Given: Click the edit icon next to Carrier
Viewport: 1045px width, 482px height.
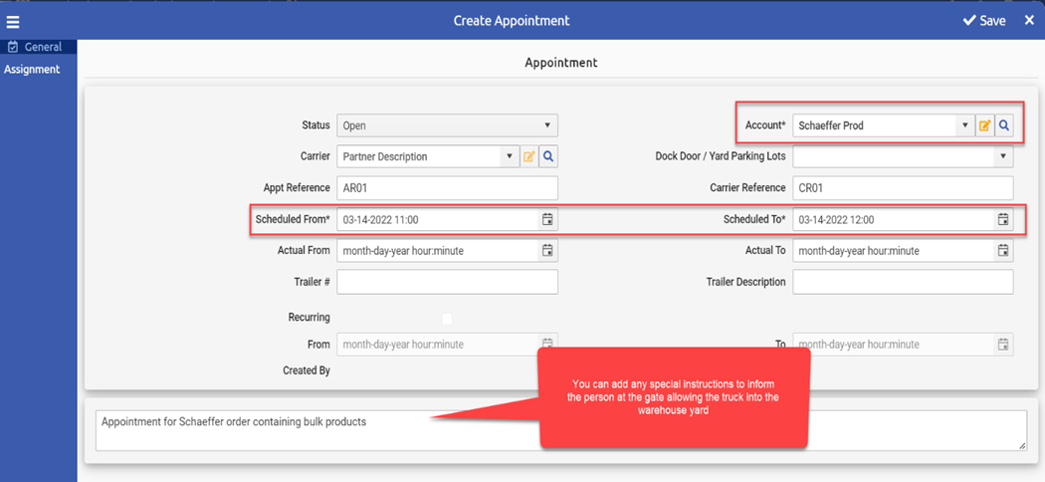Looking at the screenshot, I should pyautogui.click(x=529, y=156).
